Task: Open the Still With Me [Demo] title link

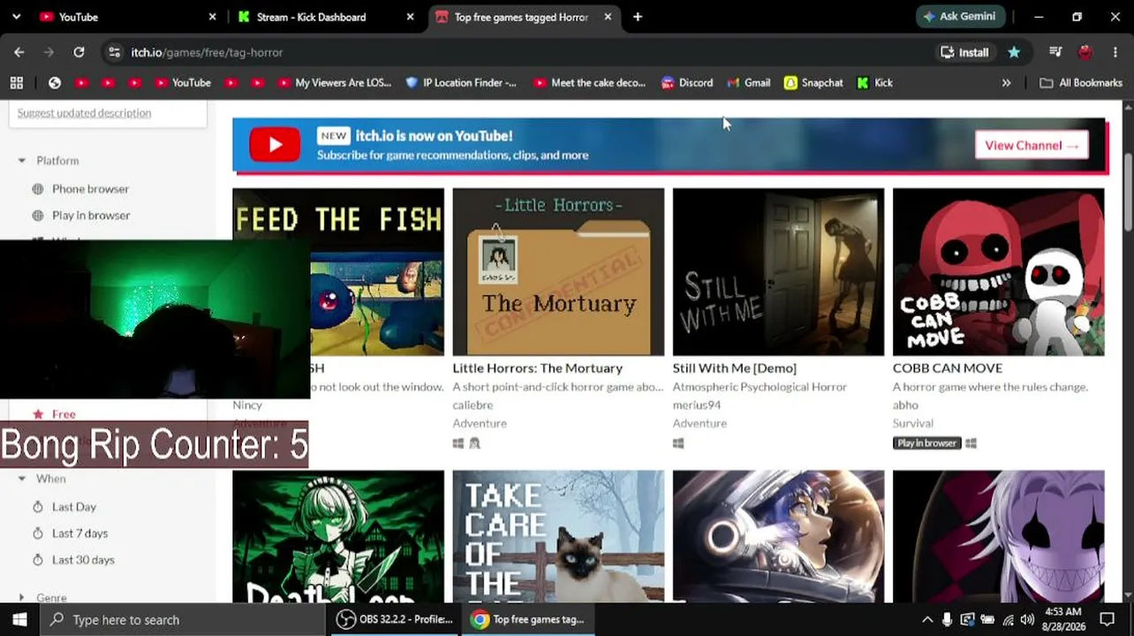Action: (x=735, y=368)
